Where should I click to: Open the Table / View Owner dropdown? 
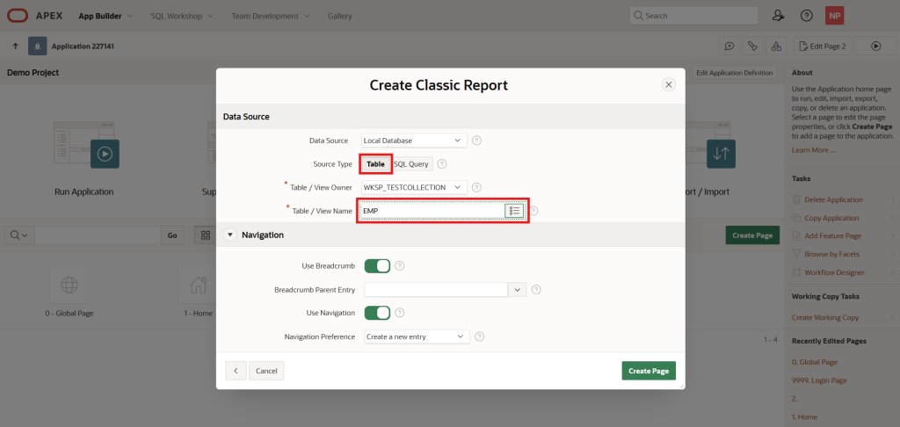click(415, 187)
